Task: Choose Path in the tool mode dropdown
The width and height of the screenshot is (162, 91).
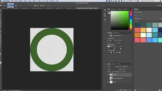Action: tap(10, 5)
